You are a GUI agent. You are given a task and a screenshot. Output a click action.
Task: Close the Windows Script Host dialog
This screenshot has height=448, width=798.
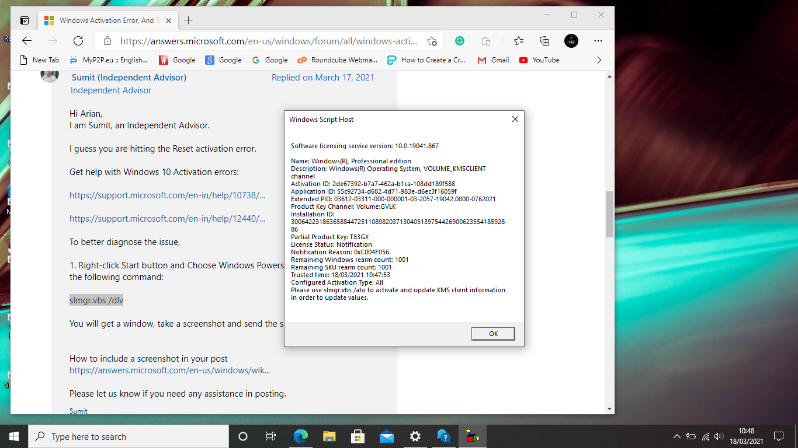point(515,119)
